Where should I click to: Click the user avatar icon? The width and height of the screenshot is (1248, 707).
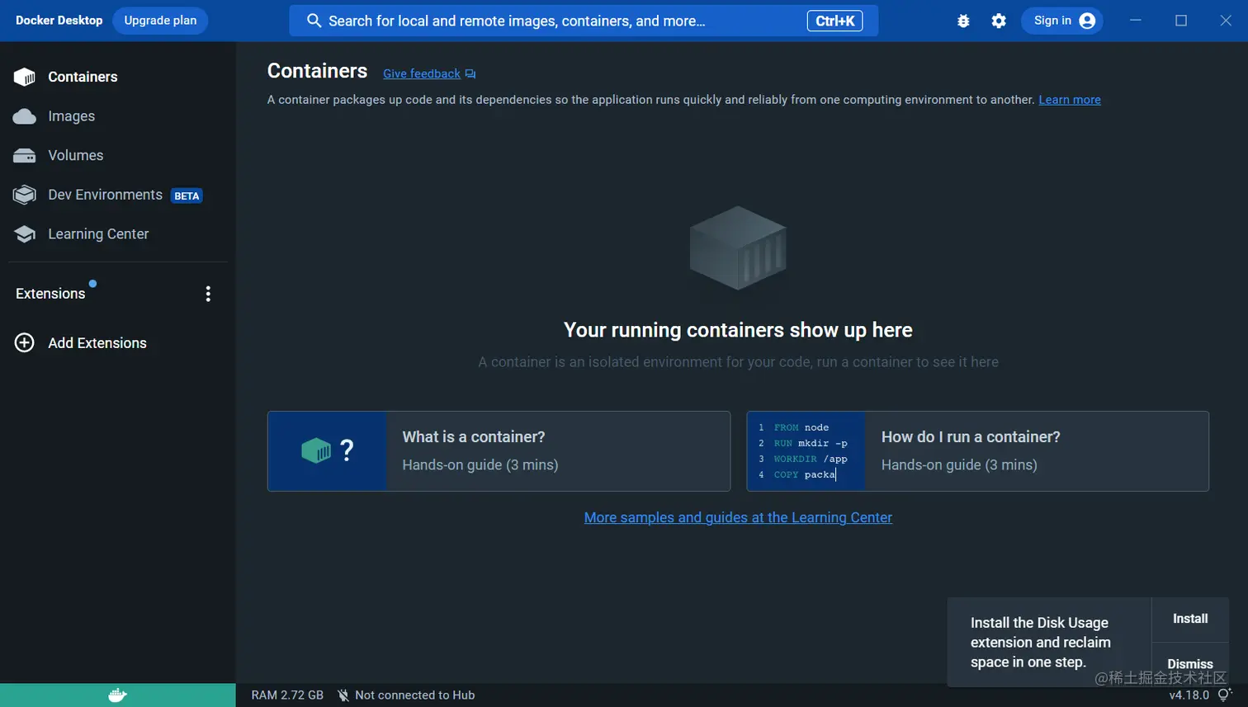point(1087,21)
